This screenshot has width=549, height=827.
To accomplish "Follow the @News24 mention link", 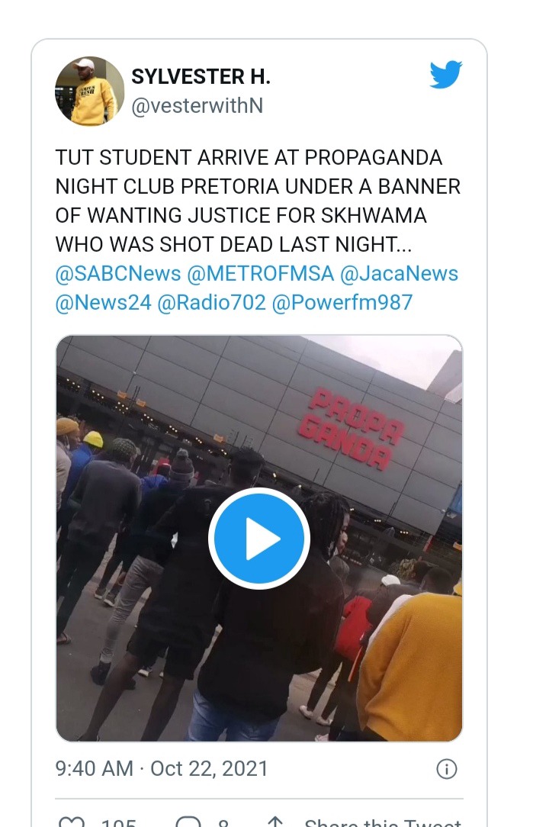I will tap(104, 303).
